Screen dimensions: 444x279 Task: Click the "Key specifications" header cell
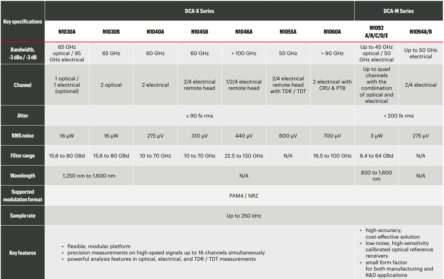pyautogui.click(x=22, y=21)
